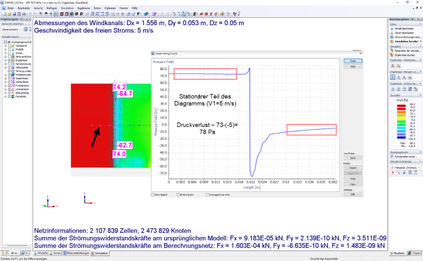The height and width of the screenshot is (261, 423).
Task: Click the yellow -4.2 legend color swatch
Action: click(x=401, y=119)
